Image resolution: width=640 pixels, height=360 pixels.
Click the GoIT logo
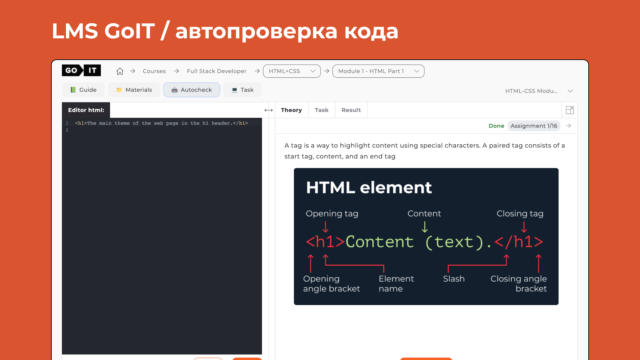point(81,70)
